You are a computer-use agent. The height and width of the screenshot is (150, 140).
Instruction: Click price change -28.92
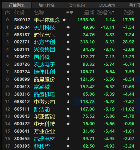[x=127, y=42]
